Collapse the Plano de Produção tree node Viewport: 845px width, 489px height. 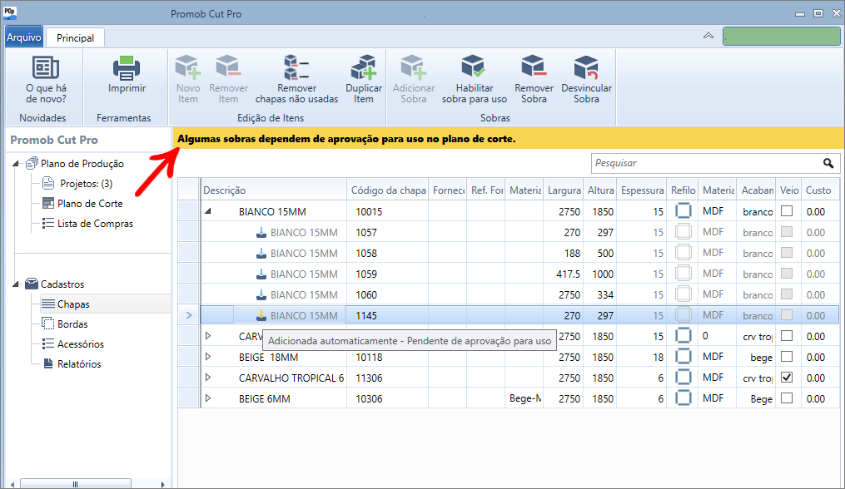coord(16,164)
